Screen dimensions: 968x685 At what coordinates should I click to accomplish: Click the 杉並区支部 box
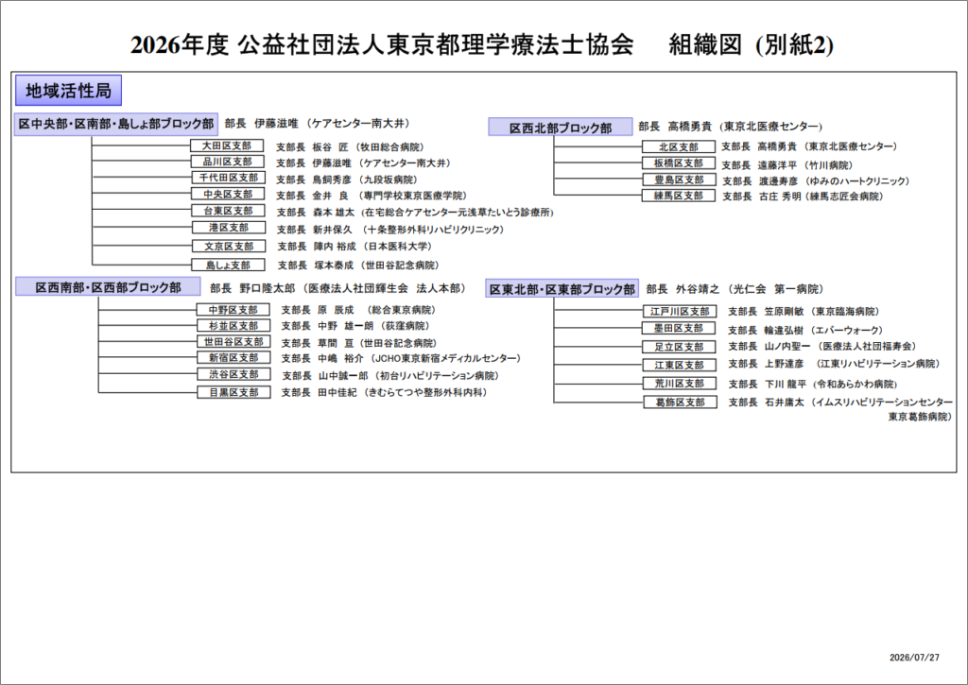(x=233, y=325)
